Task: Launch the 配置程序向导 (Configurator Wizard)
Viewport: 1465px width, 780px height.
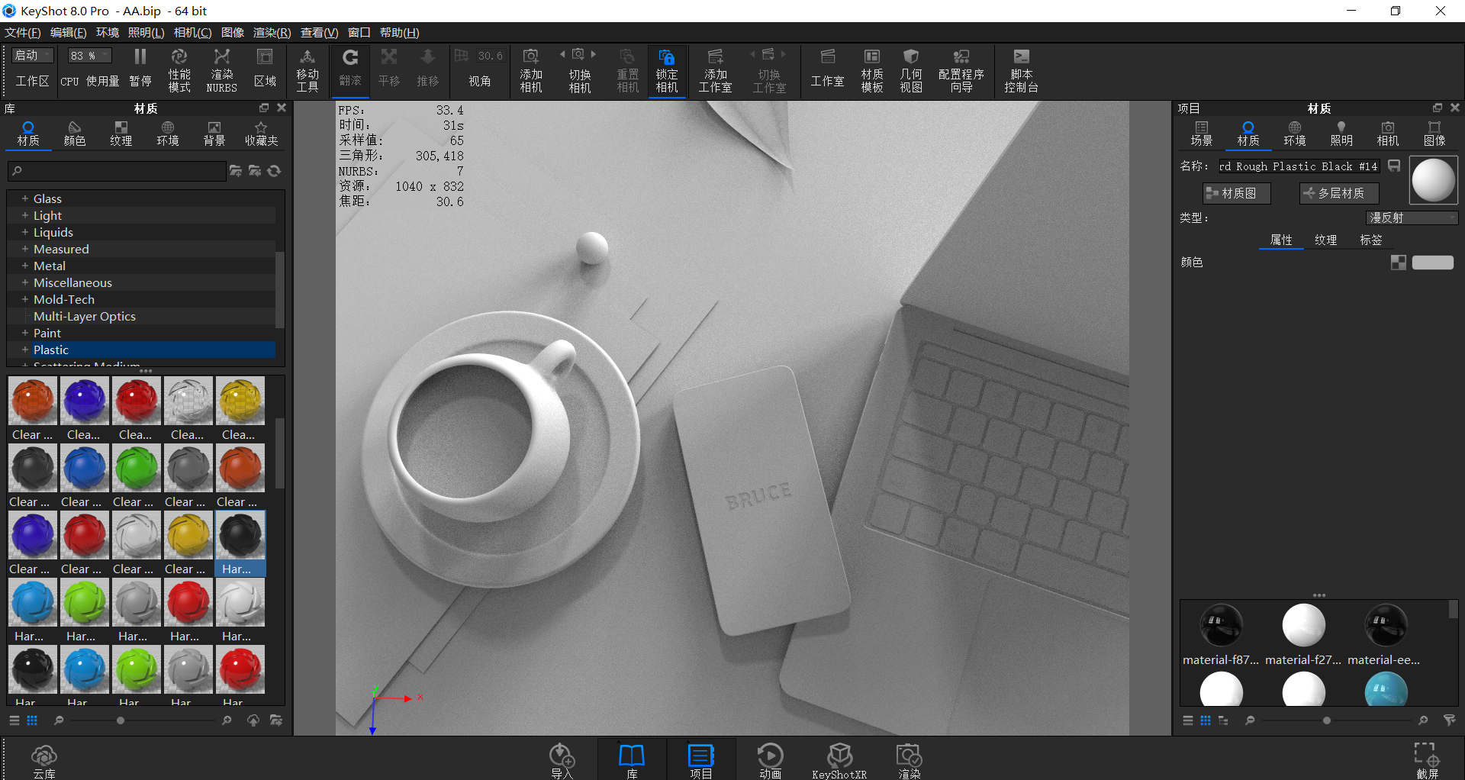Action: click(961, 70)
